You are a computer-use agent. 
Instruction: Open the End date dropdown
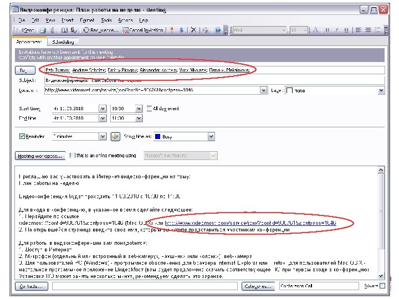[x=103, y=118]
